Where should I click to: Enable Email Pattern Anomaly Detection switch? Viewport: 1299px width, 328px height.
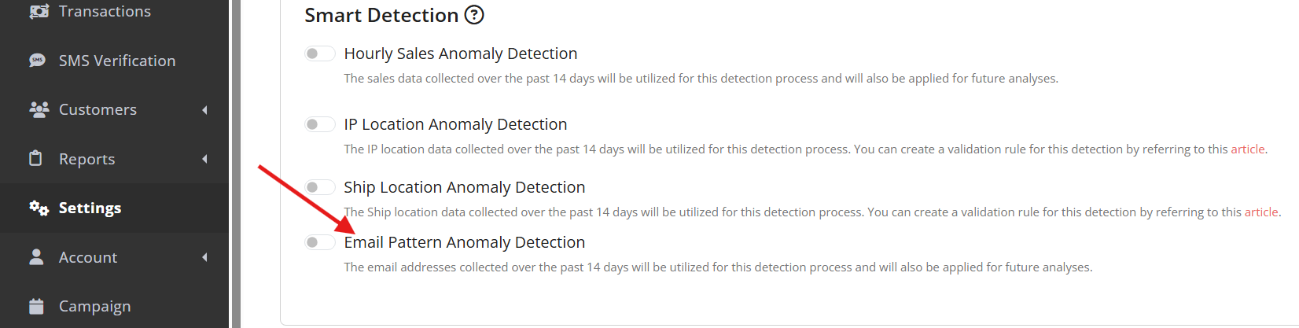319,242
